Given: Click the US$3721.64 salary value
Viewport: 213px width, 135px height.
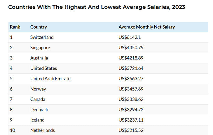Looking at the screenshot, I should click(x=131, y=69).
